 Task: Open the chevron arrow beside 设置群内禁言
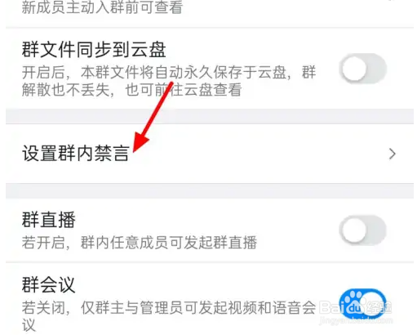tap(393, 154)
